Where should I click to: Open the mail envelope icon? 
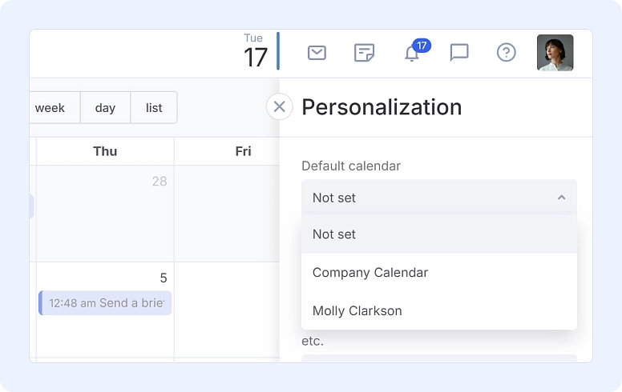(x=317, y=53)
